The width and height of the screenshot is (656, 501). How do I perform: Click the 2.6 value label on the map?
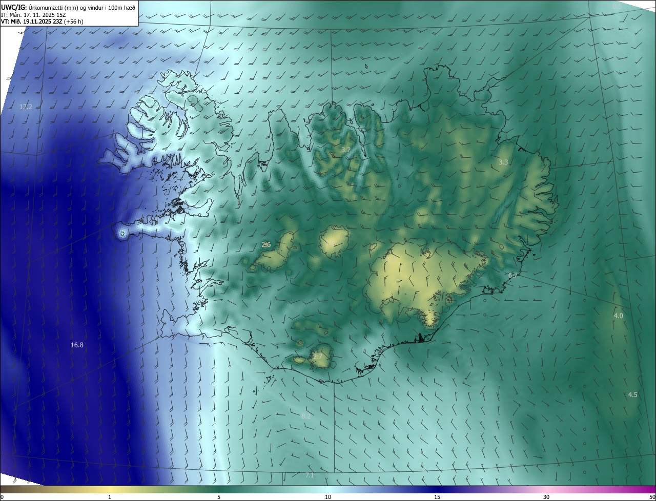point(266,244)
